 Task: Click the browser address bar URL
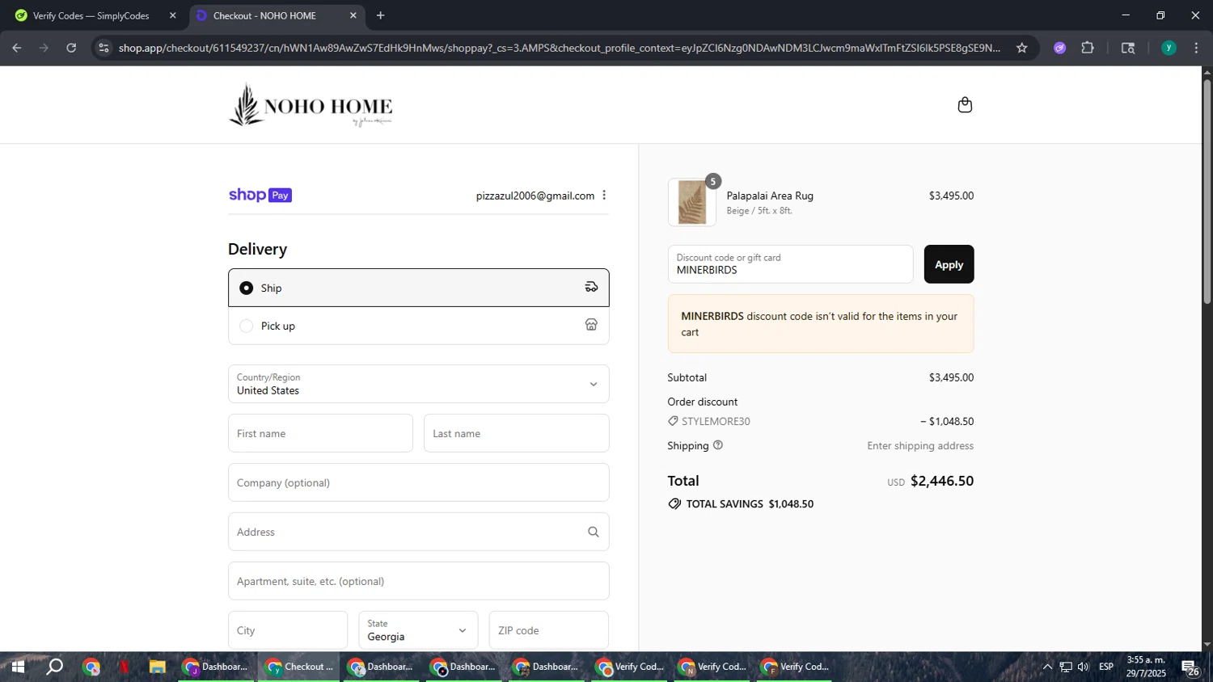coord(560,48)
